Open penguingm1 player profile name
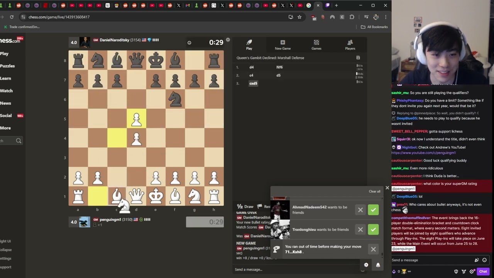The image size is (494, 278). 110,220
